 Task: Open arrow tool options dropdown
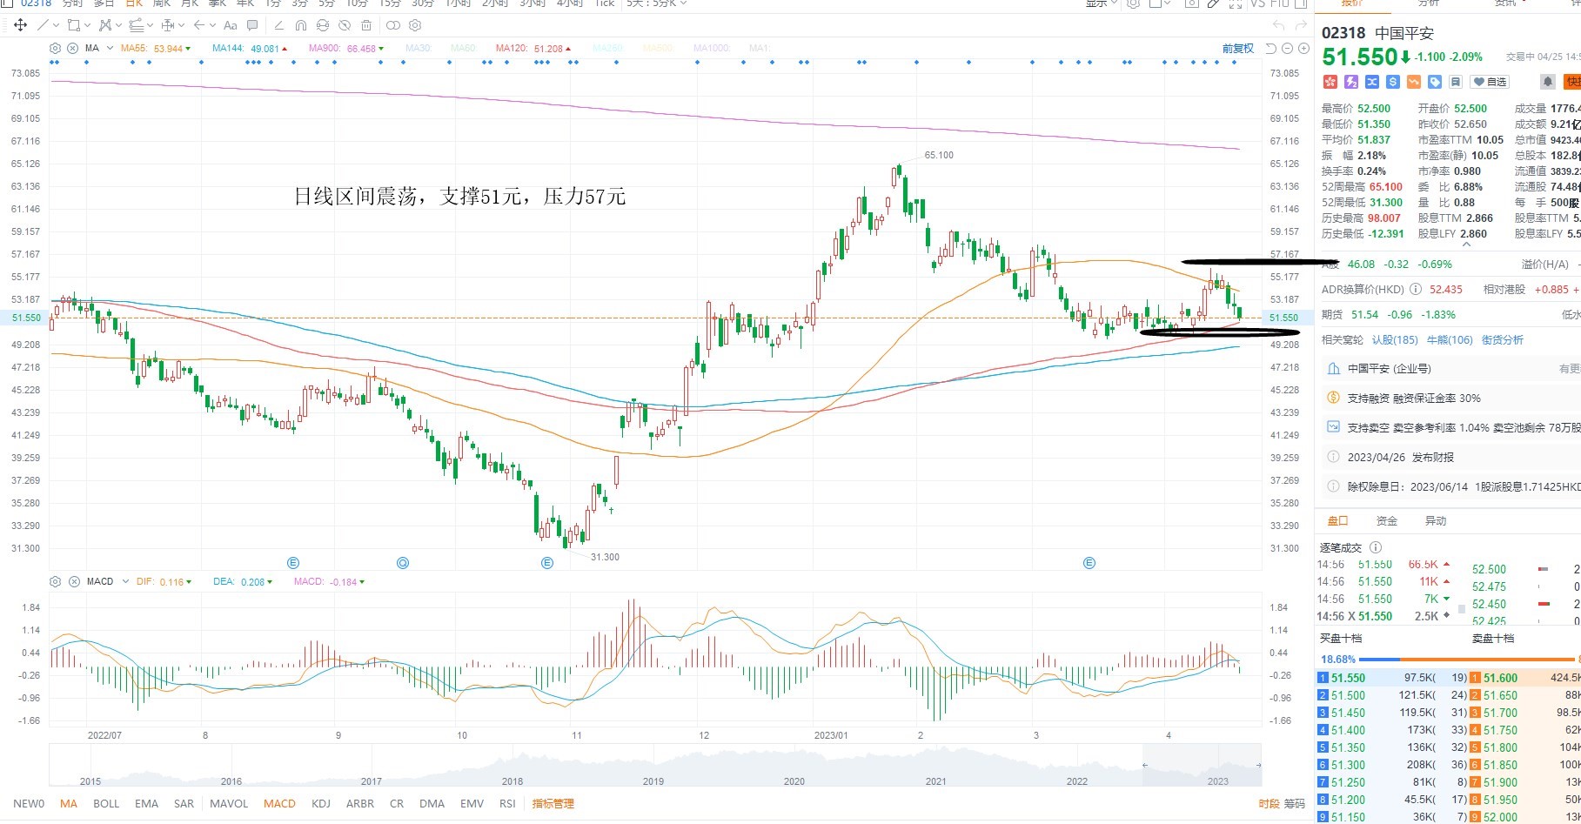(212, 25)
